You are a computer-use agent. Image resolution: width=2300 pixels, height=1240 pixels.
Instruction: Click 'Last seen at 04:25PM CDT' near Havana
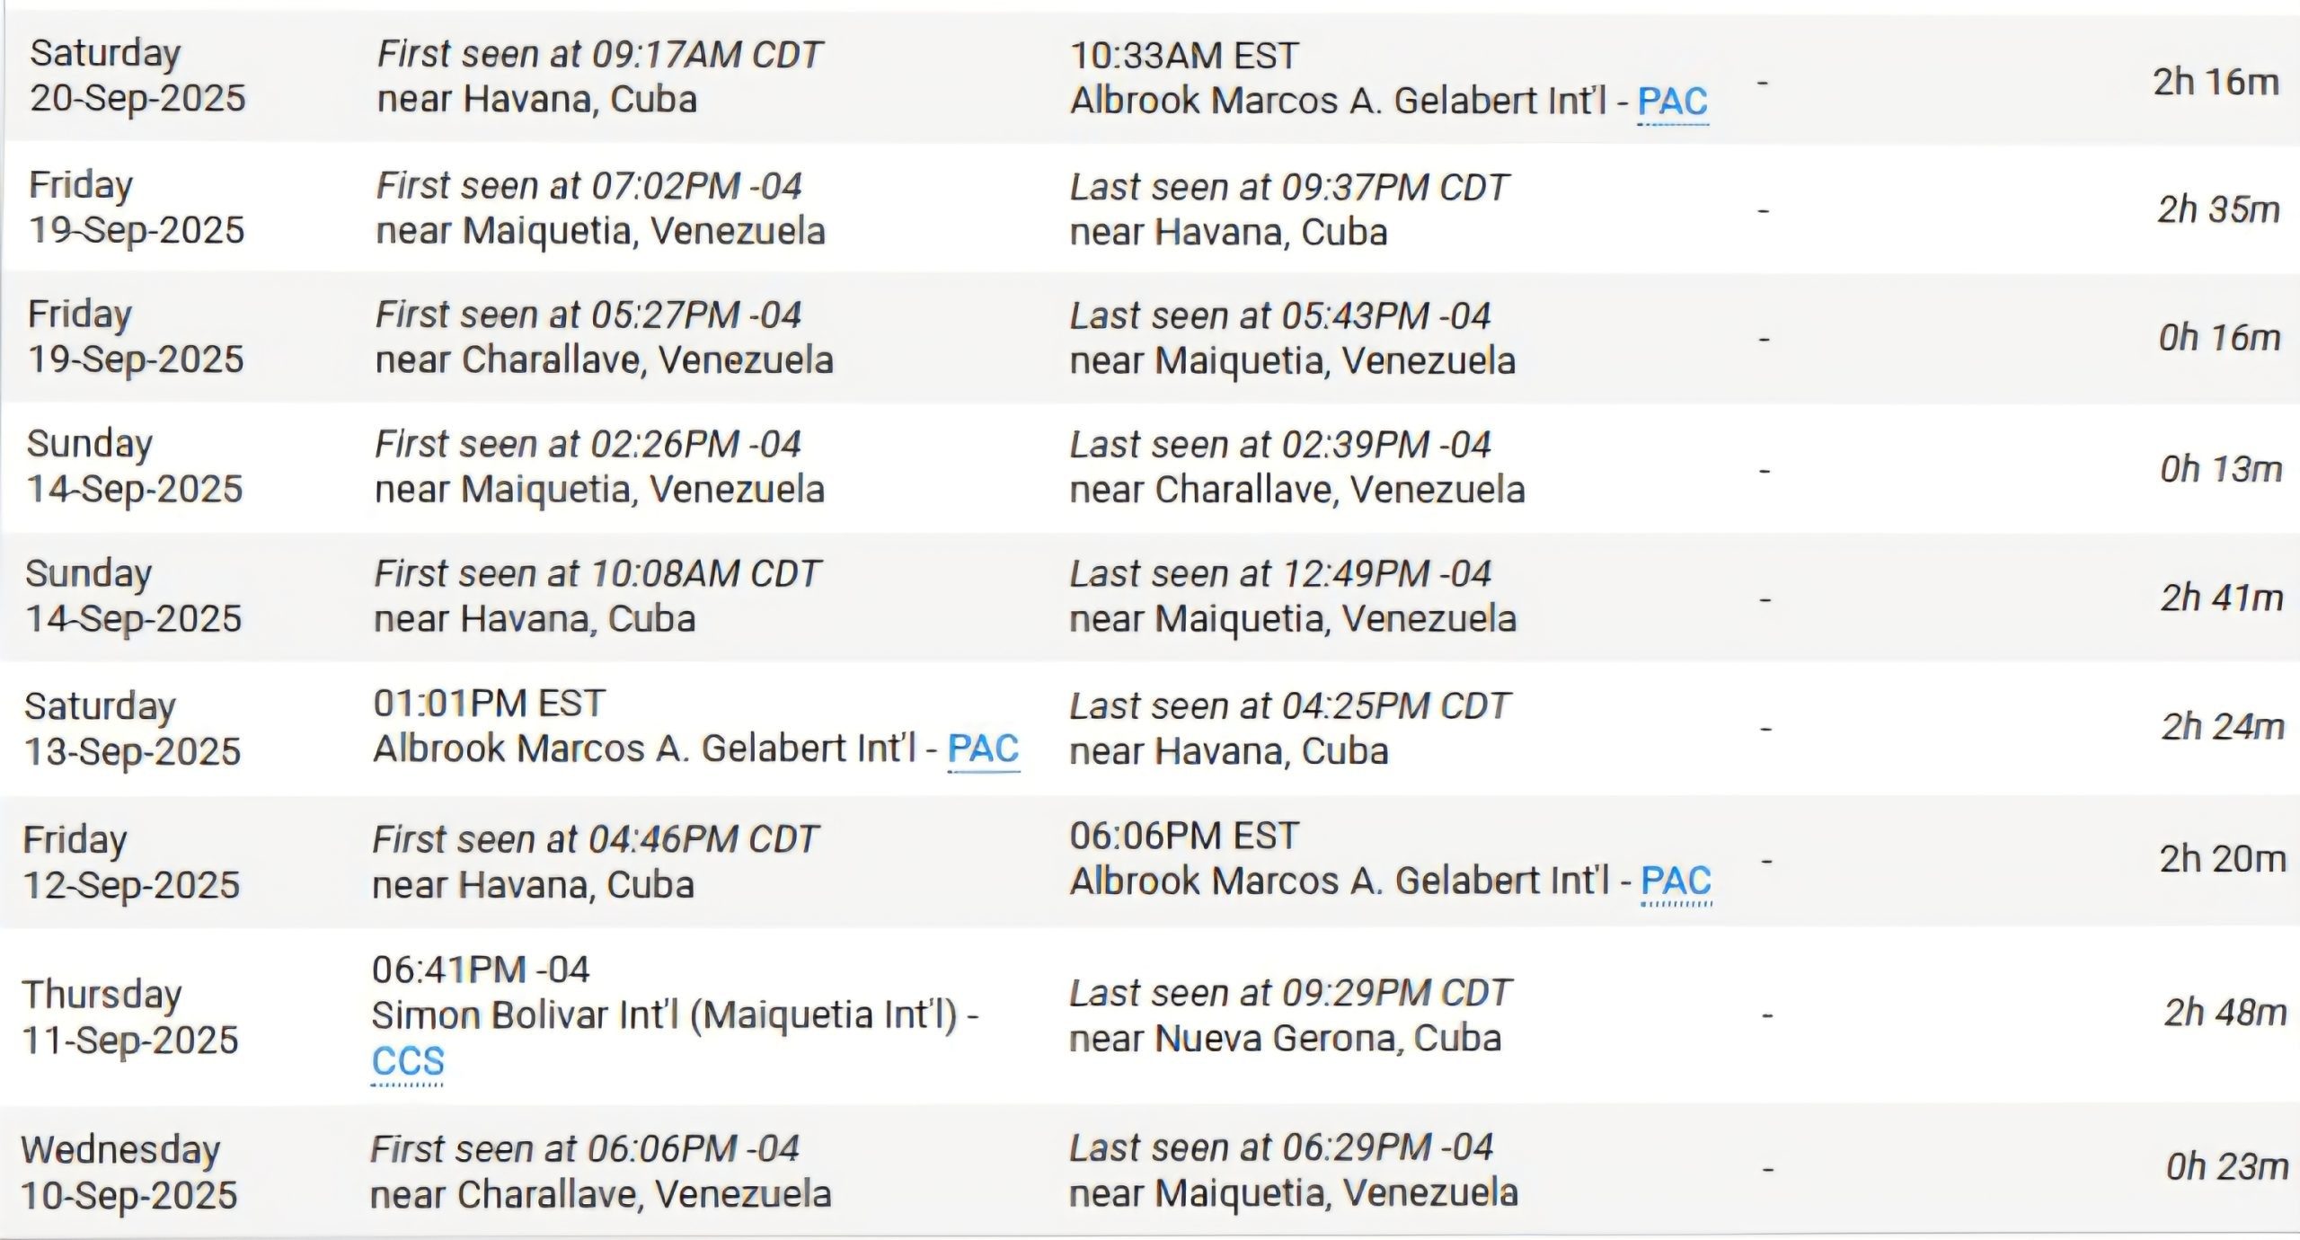point(1290,706)
